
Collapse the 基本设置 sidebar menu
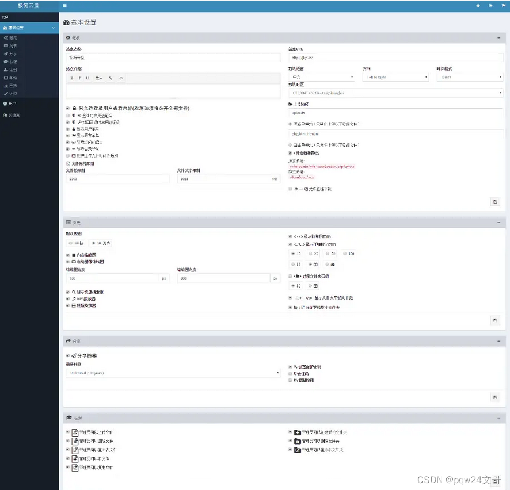[29, 28]
